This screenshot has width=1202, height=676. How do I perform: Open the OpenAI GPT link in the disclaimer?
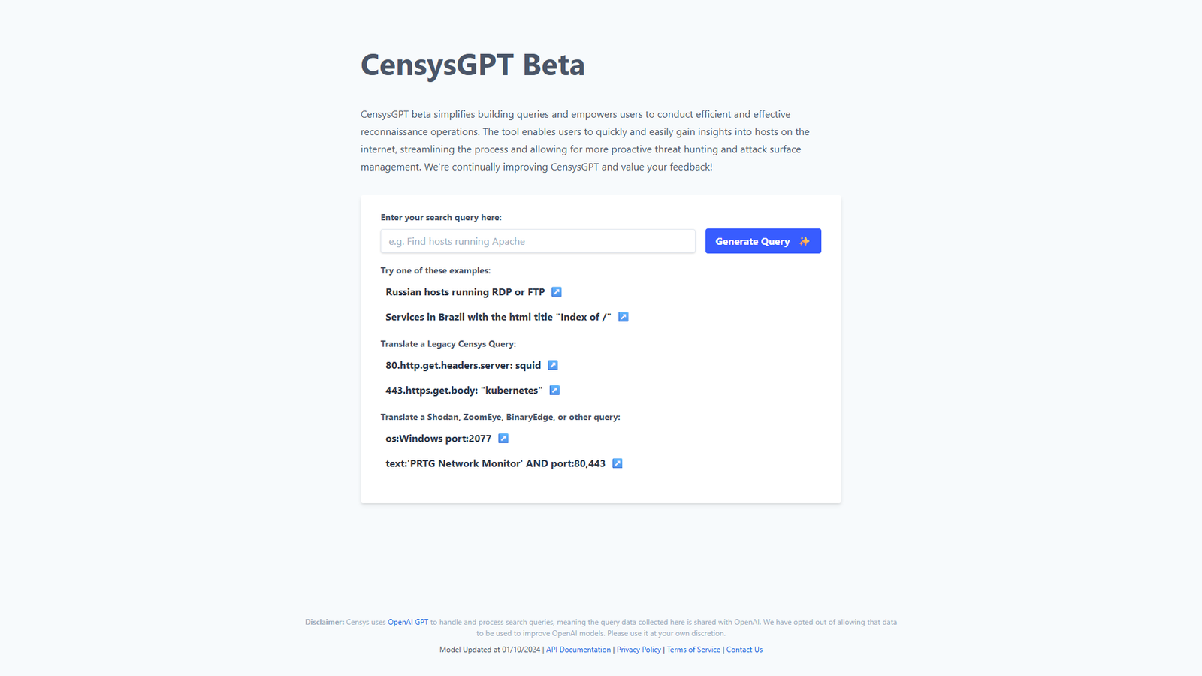coord(408,622)
